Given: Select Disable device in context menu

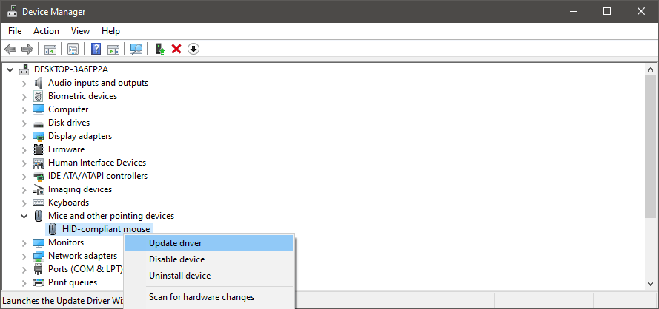Looking at the screenshot, I should point(176,259).
